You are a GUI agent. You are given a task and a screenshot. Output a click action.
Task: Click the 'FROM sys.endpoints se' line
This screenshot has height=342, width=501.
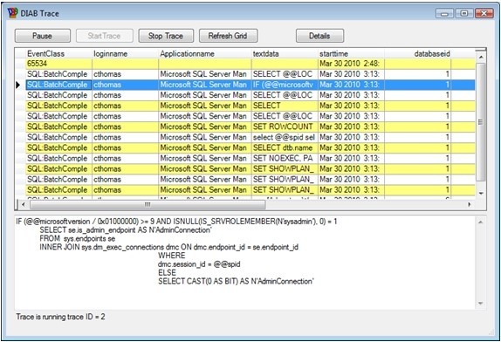(78, 238)
